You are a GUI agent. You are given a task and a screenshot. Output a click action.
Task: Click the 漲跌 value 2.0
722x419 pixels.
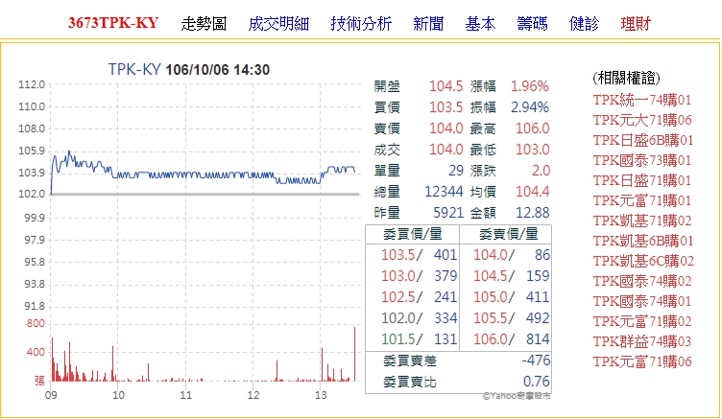coord(541,171)
